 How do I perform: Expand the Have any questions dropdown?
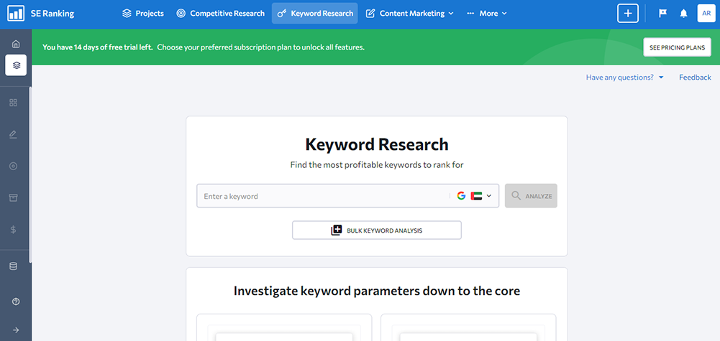624,78
